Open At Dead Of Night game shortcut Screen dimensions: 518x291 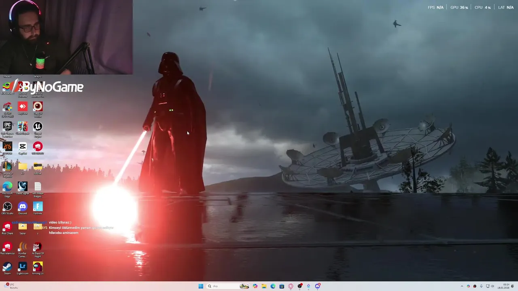pyautogui.click(x=38, y=249)
